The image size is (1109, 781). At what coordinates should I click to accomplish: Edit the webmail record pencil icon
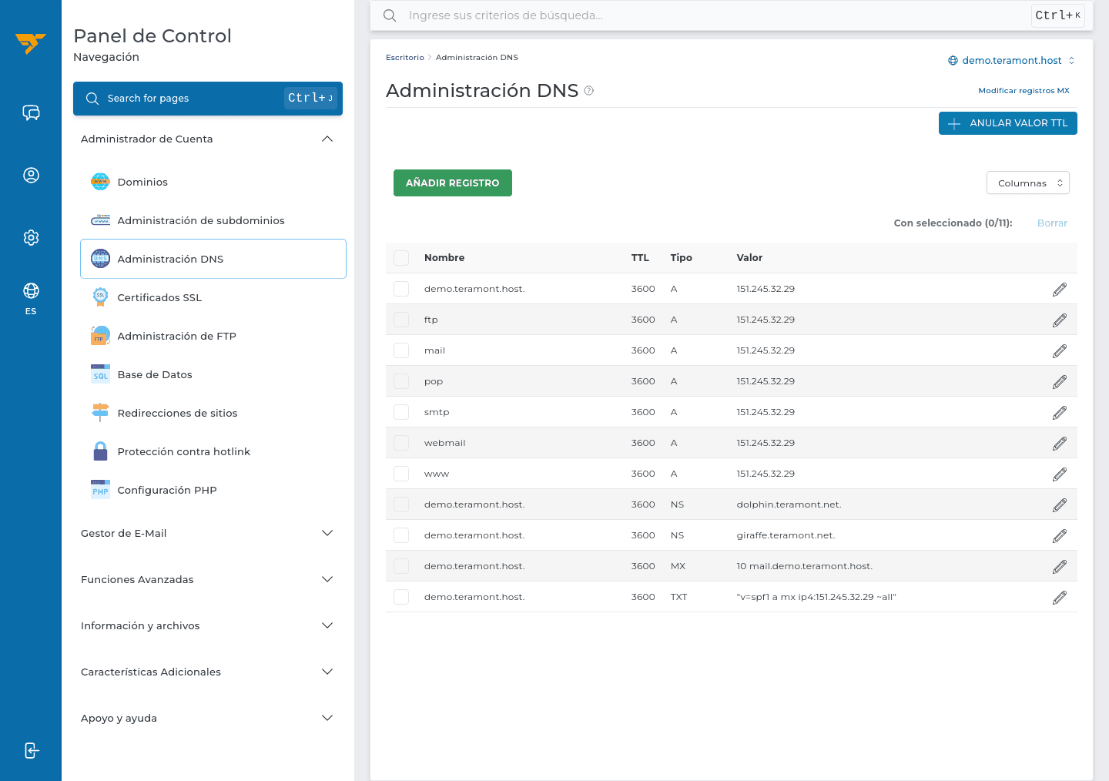pyautogui.click(x=1060, y=443)
